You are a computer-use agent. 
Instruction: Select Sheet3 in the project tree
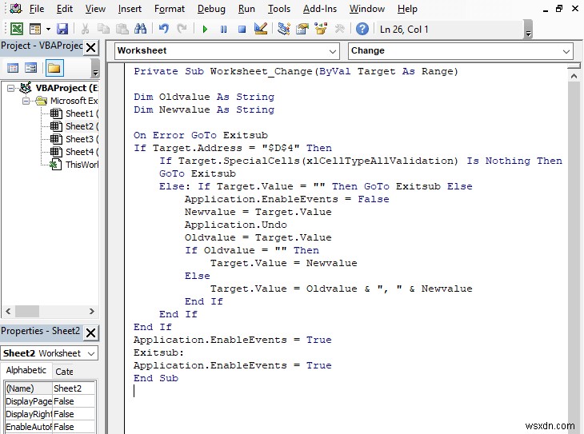(x=74, y=139)
